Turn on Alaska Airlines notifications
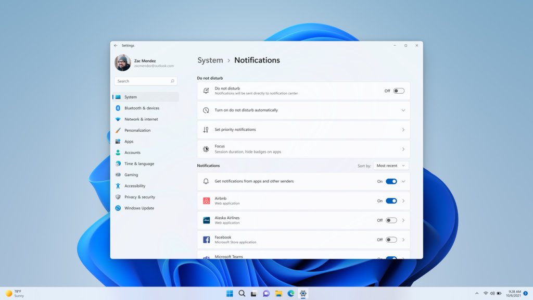 pyautogui.click(x=390, y=220)
